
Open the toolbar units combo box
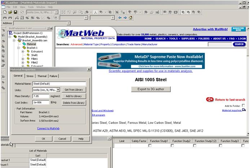coord(56,12)
